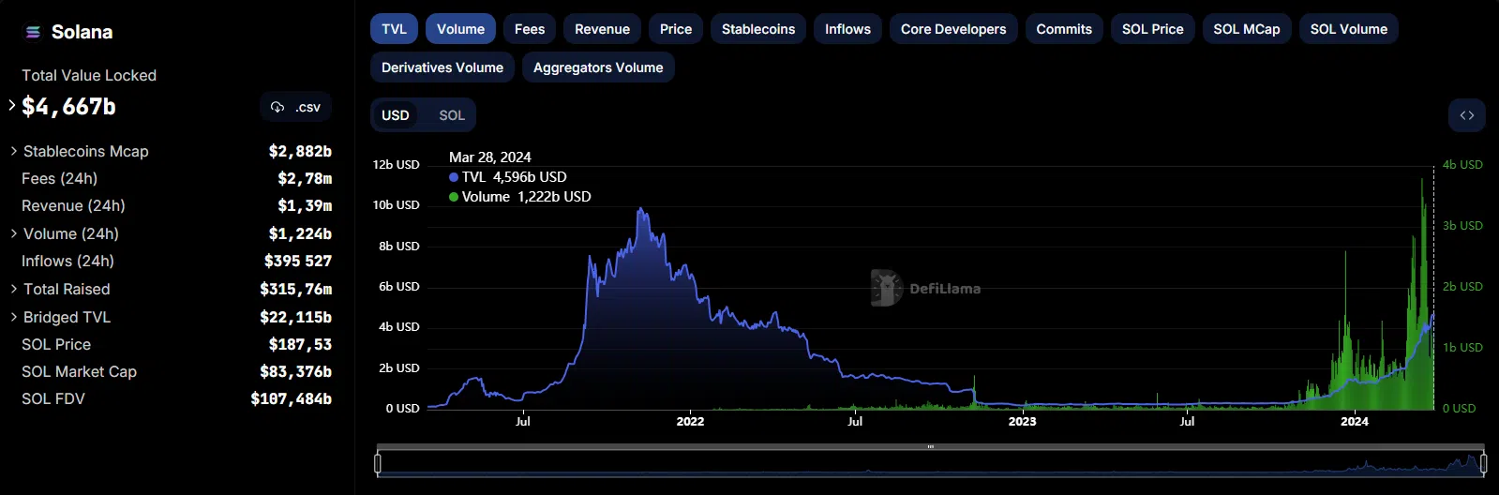Enable the Stablecoins chart series
This screenshot has width=1499, height=495.
758,29
